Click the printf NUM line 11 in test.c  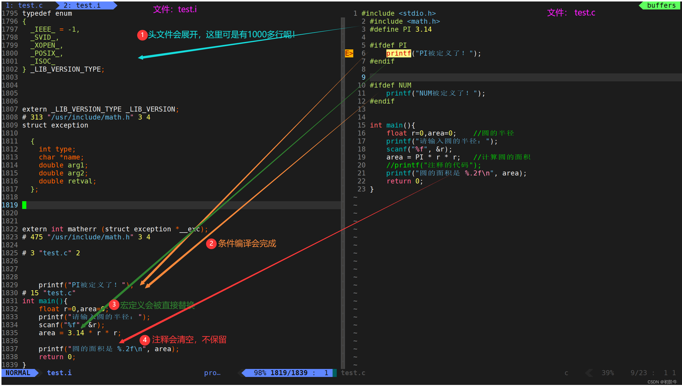(436, 93)
